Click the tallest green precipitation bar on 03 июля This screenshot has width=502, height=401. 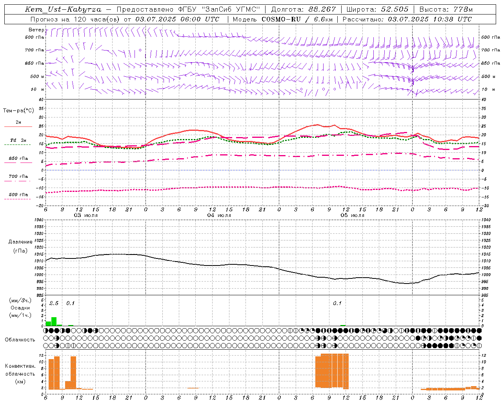(x=54, y=321)
